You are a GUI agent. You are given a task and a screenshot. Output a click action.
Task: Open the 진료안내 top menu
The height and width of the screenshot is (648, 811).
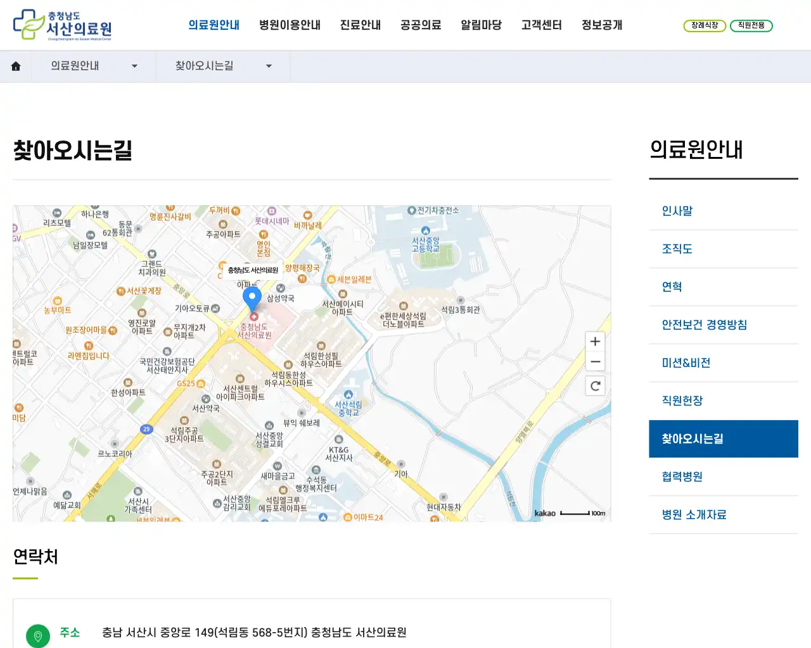(361, 25)
